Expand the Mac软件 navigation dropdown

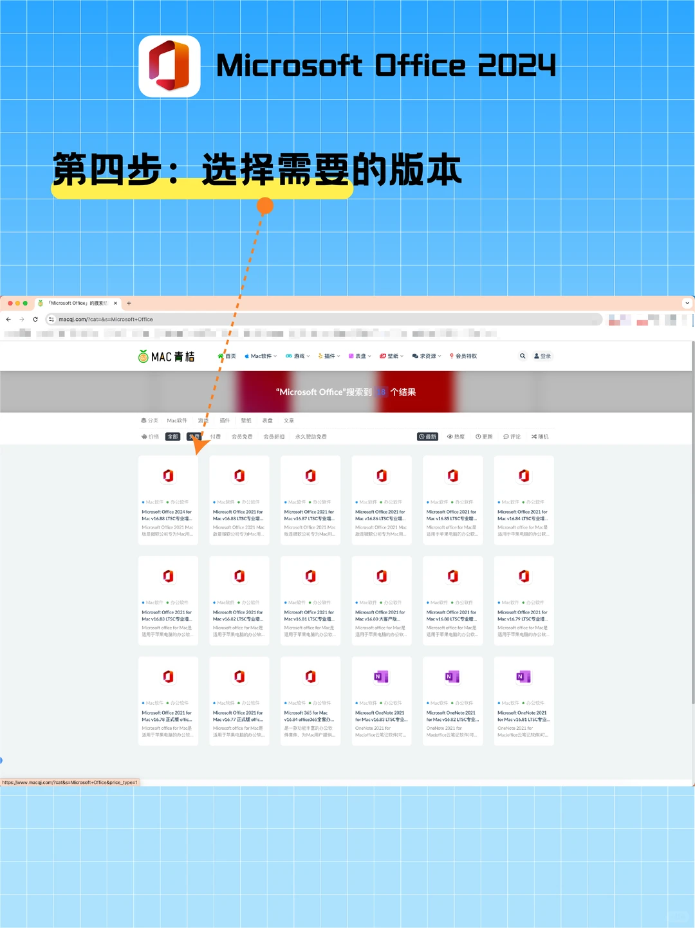click(260, 356)
